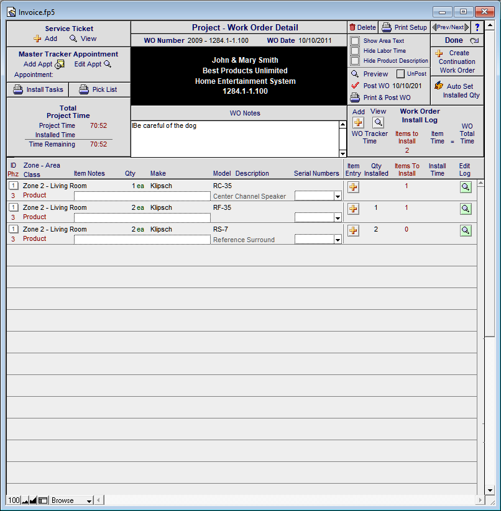Preview the work order
The image size is (501, 511).
370,74
